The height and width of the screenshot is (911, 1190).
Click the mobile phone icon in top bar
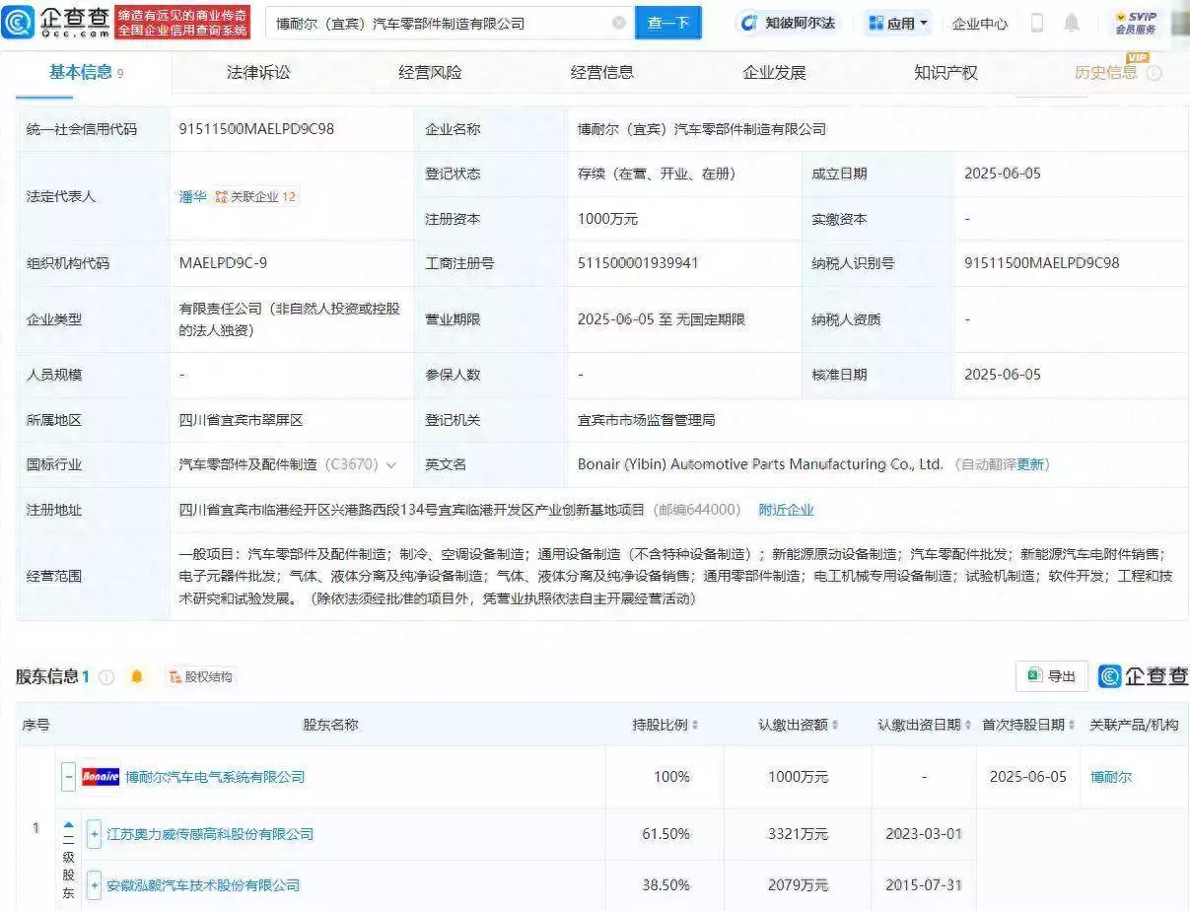(1036, 22)
